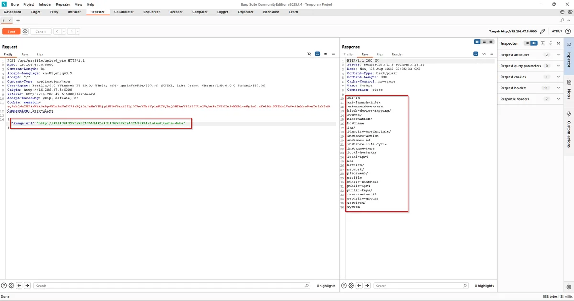
Task: Open Request search settings gear
Action: coord(11,285)
